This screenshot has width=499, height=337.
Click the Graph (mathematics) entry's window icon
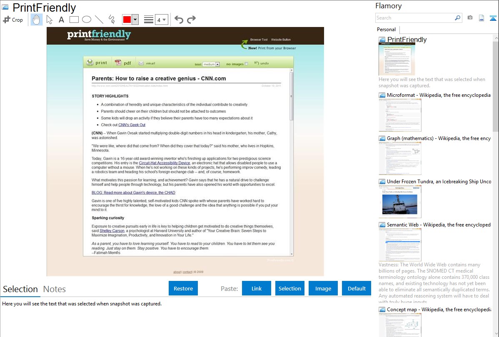click(382, 138)
